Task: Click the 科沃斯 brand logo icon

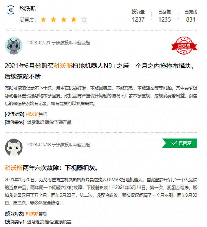Action: [11, 10]
